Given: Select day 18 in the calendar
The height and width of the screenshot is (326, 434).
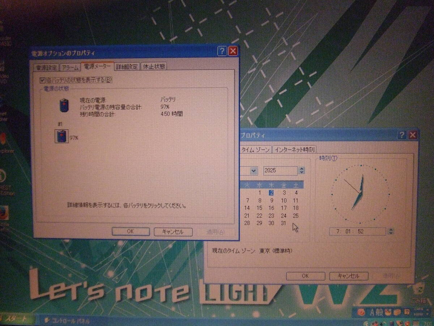Looking at the screenshot, I should point(296,208).
